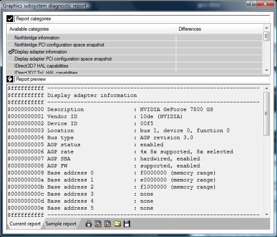Click the category list scroll up arrow

coord(267,28)
